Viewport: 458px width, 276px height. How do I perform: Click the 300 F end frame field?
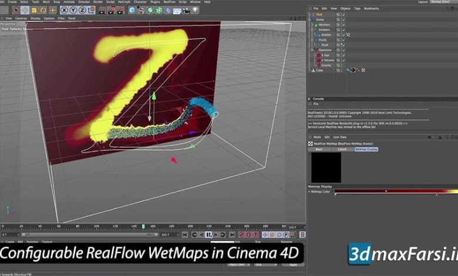[x=169, y=234]
